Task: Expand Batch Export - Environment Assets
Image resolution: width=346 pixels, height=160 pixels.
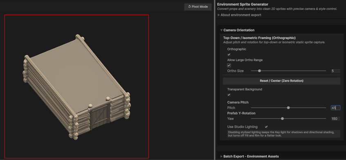Action: click(x=249, y=156)
